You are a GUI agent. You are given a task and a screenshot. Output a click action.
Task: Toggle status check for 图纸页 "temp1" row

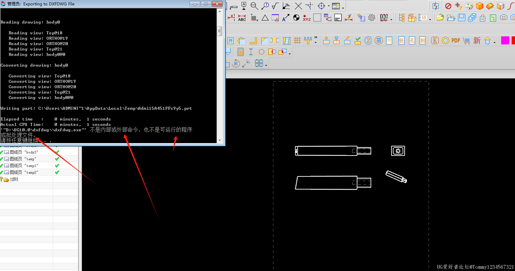click(x=2, y=166)
